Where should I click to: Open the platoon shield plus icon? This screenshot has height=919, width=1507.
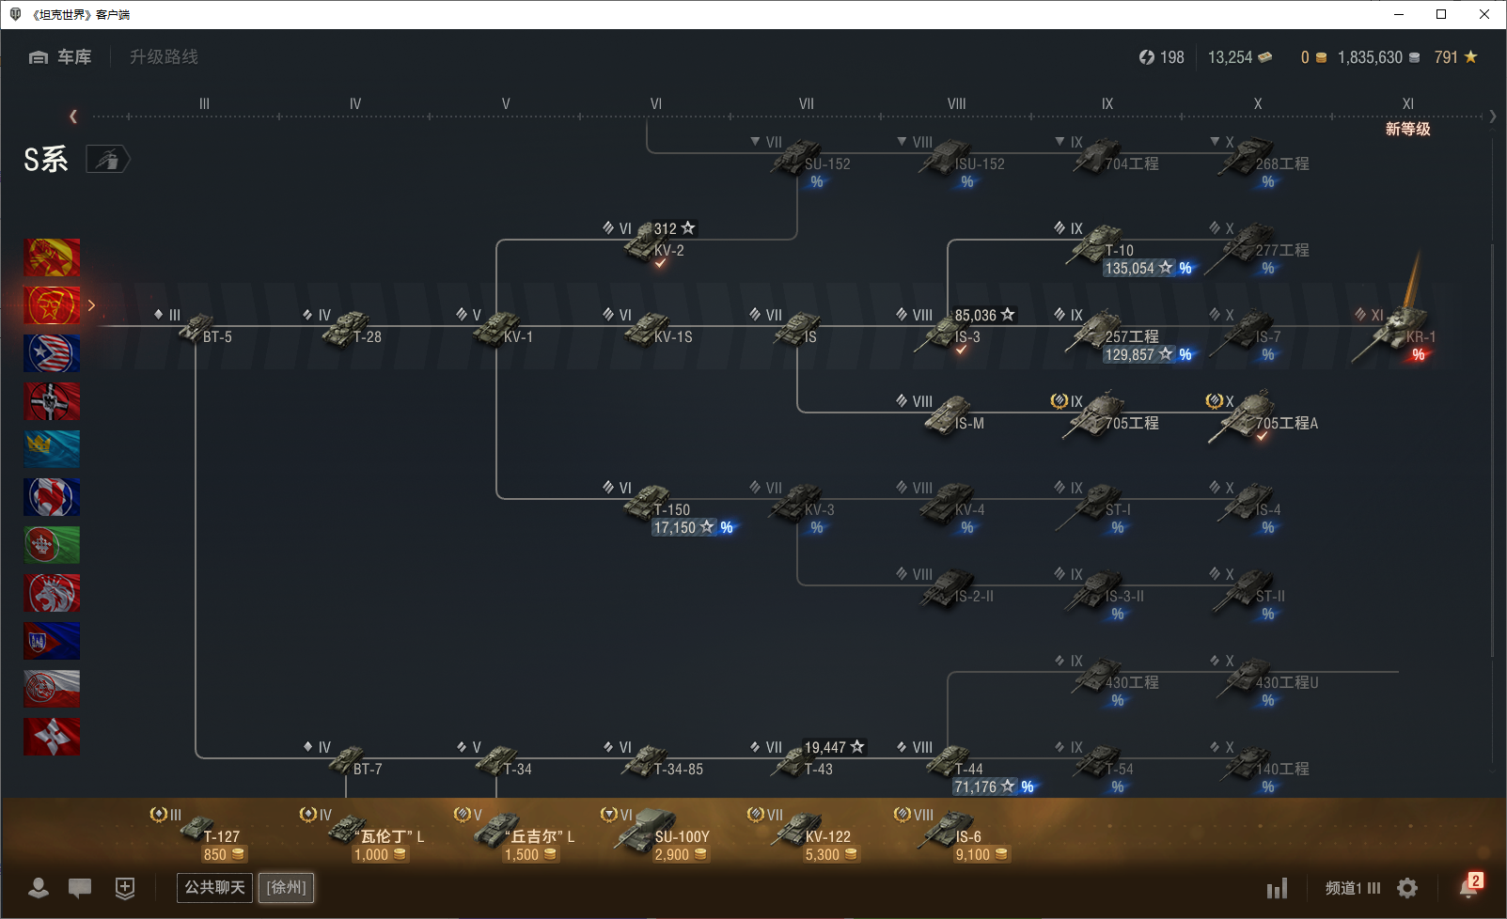[125, 888]
